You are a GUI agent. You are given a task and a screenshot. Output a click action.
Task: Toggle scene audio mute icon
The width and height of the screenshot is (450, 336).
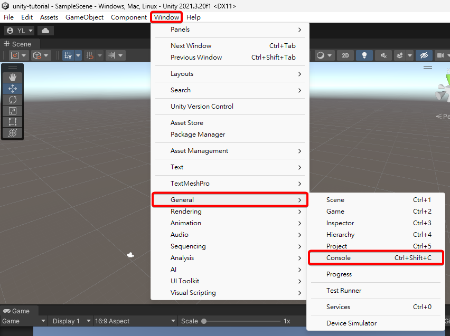pos(383,55)
